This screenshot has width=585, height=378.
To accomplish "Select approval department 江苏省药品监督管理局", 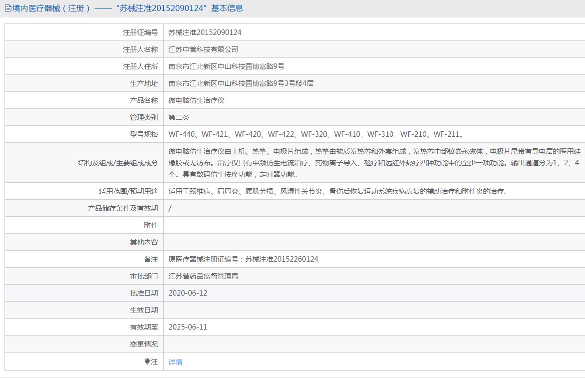I will click(203, 276).
